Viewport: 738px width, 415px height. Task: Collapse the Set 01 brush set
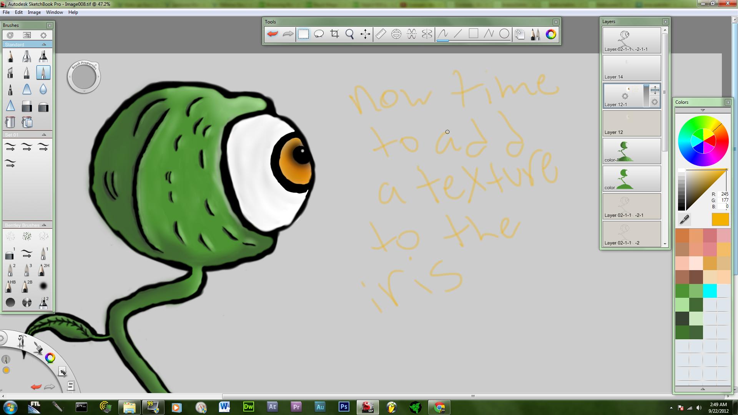[44, 135]
